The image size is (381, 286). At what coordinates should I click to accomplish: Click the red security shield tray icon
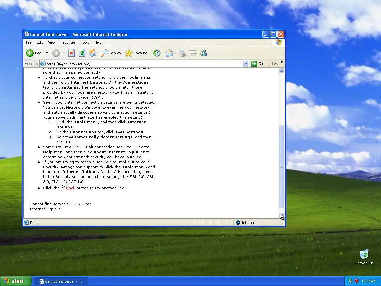coord(356,281)
